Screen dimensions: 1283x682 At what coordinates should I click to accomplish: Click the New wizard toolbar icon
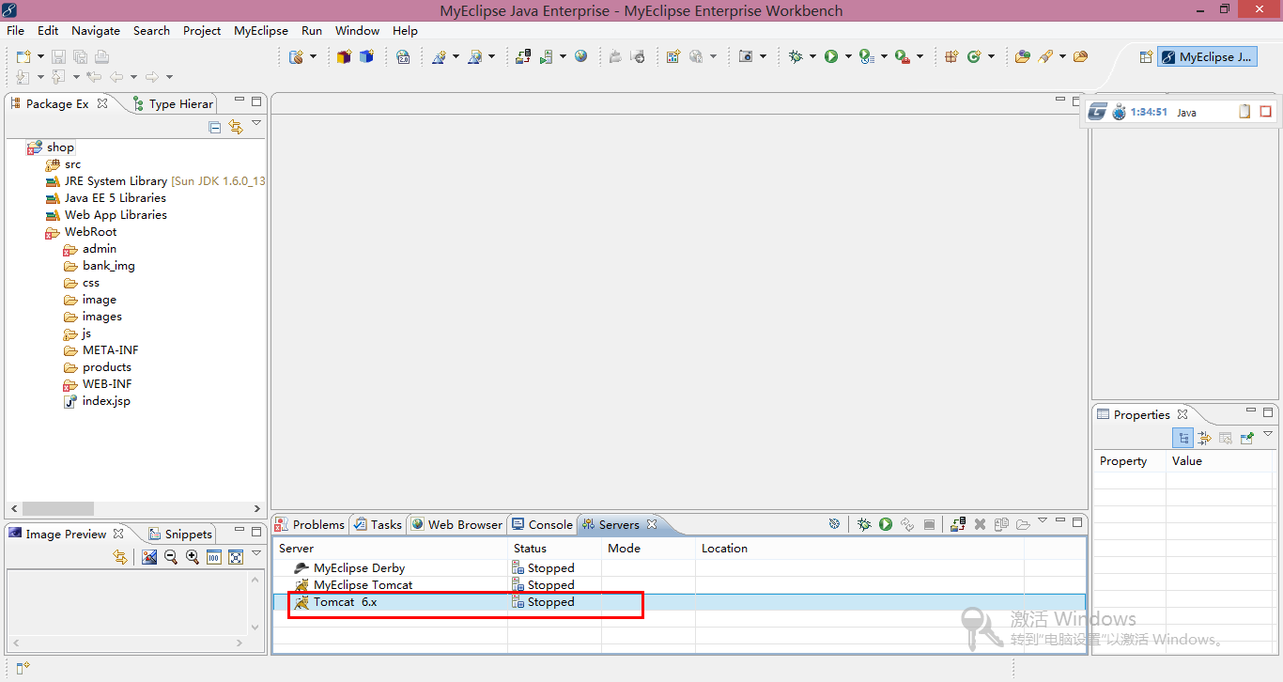(24, 56)
